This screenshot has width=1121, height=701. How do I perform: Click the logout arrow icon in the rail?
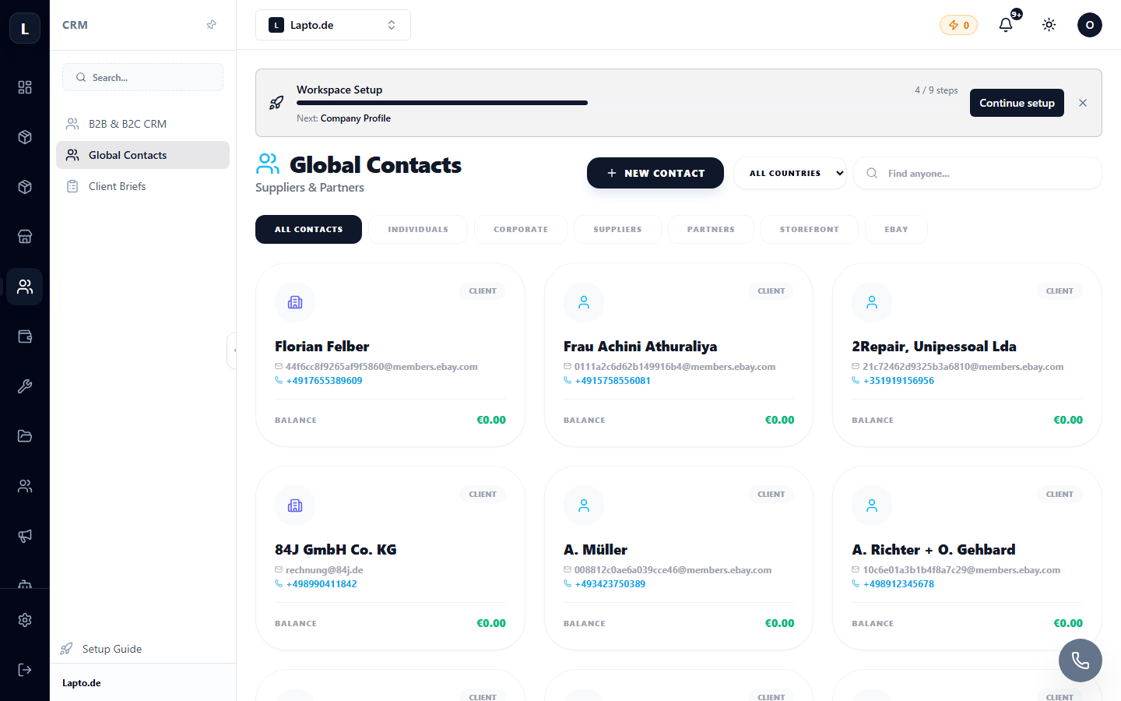(x=25, y=670)
